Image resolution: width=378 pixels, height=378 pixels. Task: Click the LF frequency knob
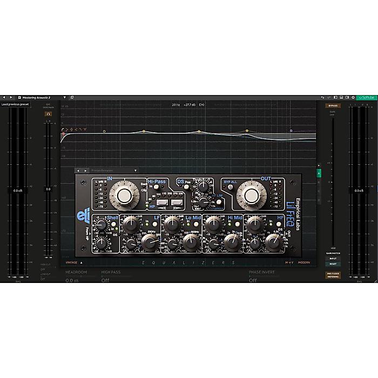pyautogui.click(x=150, y=243)
